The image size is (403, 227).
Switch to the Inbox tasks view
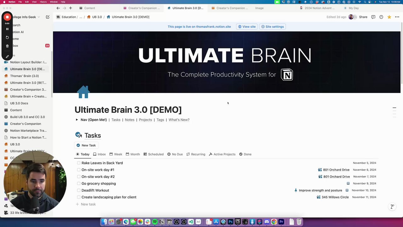tap(99, 154)
